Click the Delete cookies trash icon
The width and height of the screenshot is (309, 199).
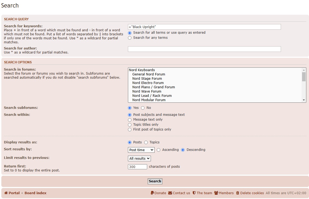click(x=238, y=193)
